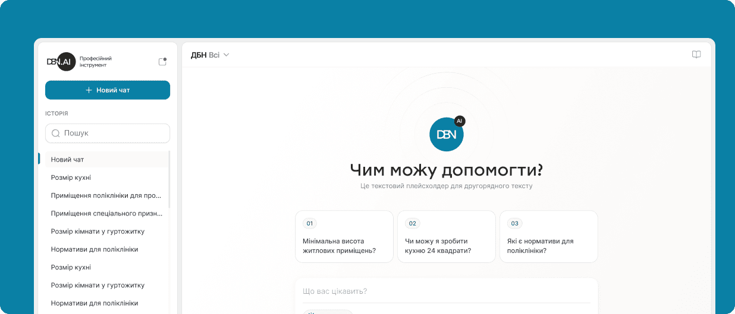Start a new chat with Новий чат button
This screenshot has height=314, width=735.
tap(108, 90)
